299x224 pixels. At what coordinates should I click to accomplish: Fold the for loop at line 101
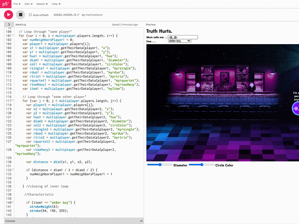coord(13,36)
